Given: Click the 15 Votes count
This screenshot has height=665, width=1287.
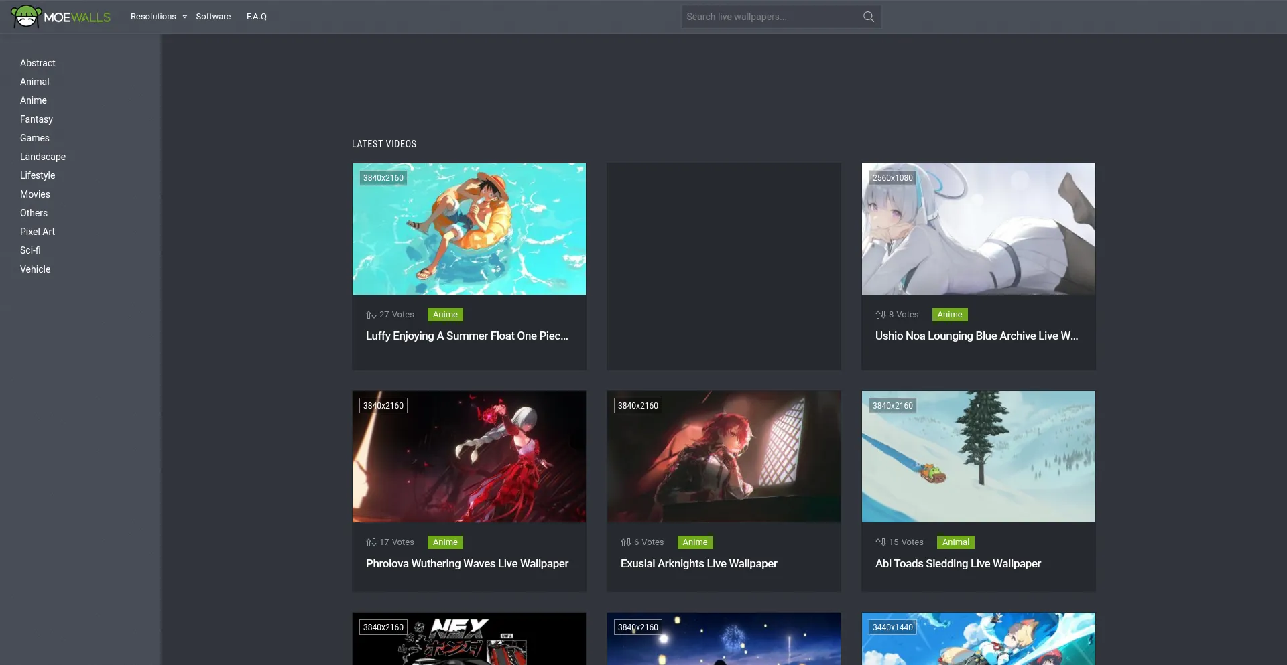Looking at the screenshot, I should [906, 542].
